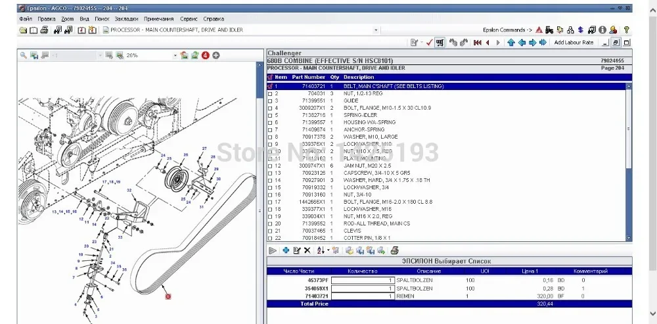657x324 pixels.
Task: Open the Поиск menu
Action: pos(102,19)
